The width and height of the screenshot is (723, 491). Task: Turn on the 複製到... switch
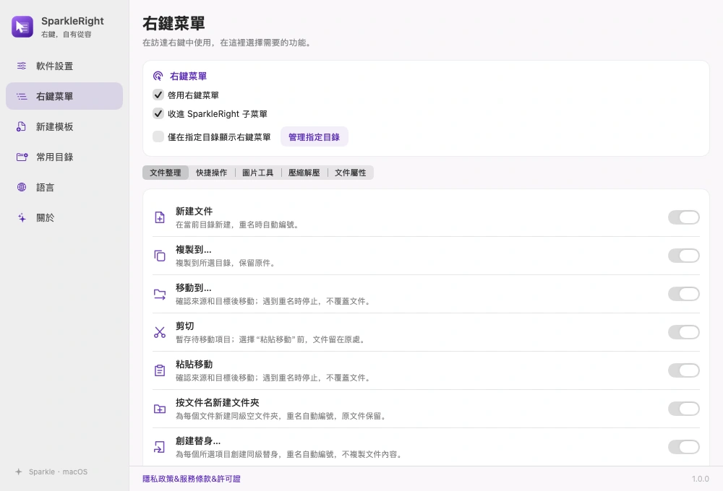pos(684,256)
